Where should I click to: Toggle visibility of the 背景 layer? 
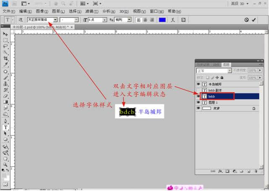click(x=198, y=108)
